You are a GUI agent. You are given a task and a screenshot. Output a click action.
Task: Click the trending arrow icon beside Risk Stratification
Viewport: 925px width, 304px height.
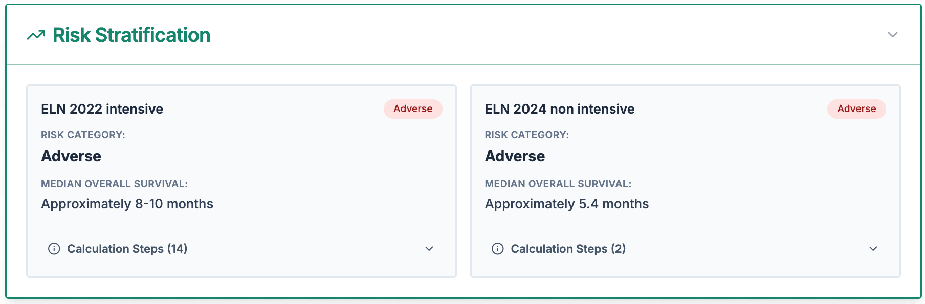[36, 35]
